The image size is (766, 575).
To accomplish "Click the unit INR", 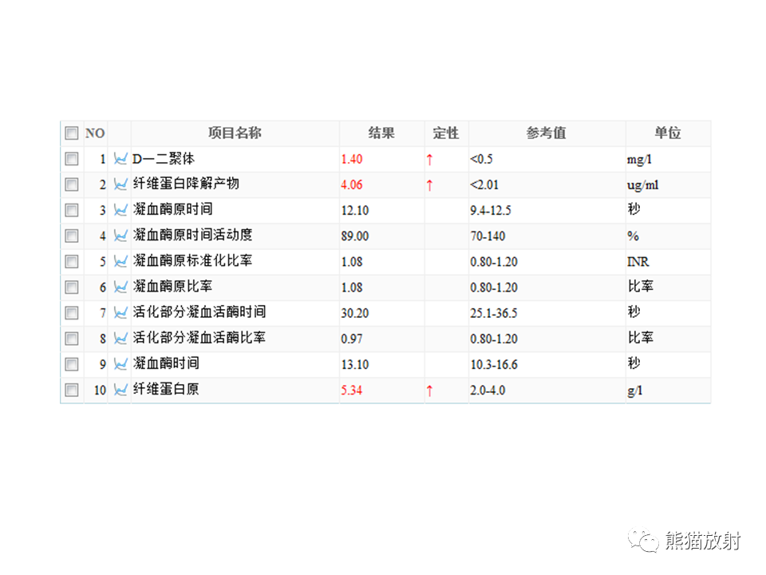I will point(638,262).
